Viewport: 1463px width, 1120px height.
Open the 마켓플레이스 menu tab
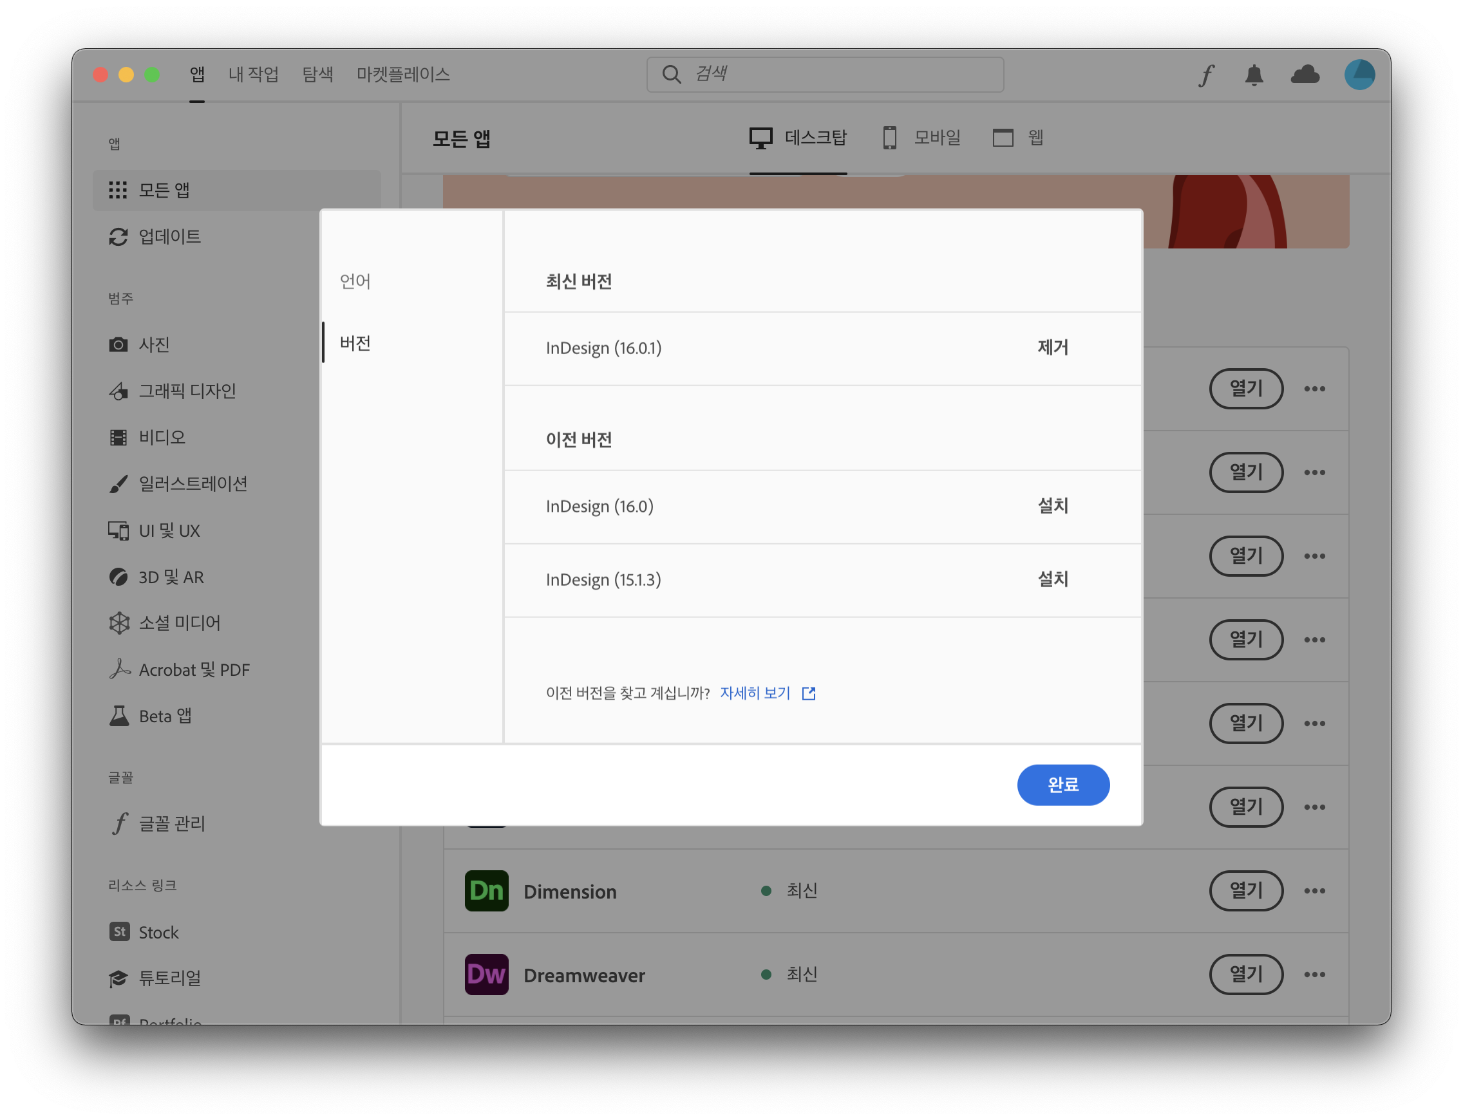point(402,75)
